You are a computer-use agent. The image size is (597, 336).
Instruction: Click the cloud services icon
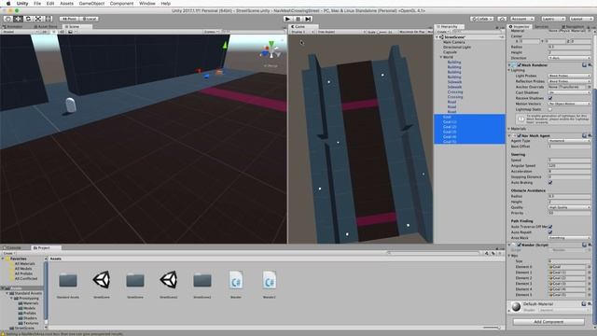(x=502, y=19)
